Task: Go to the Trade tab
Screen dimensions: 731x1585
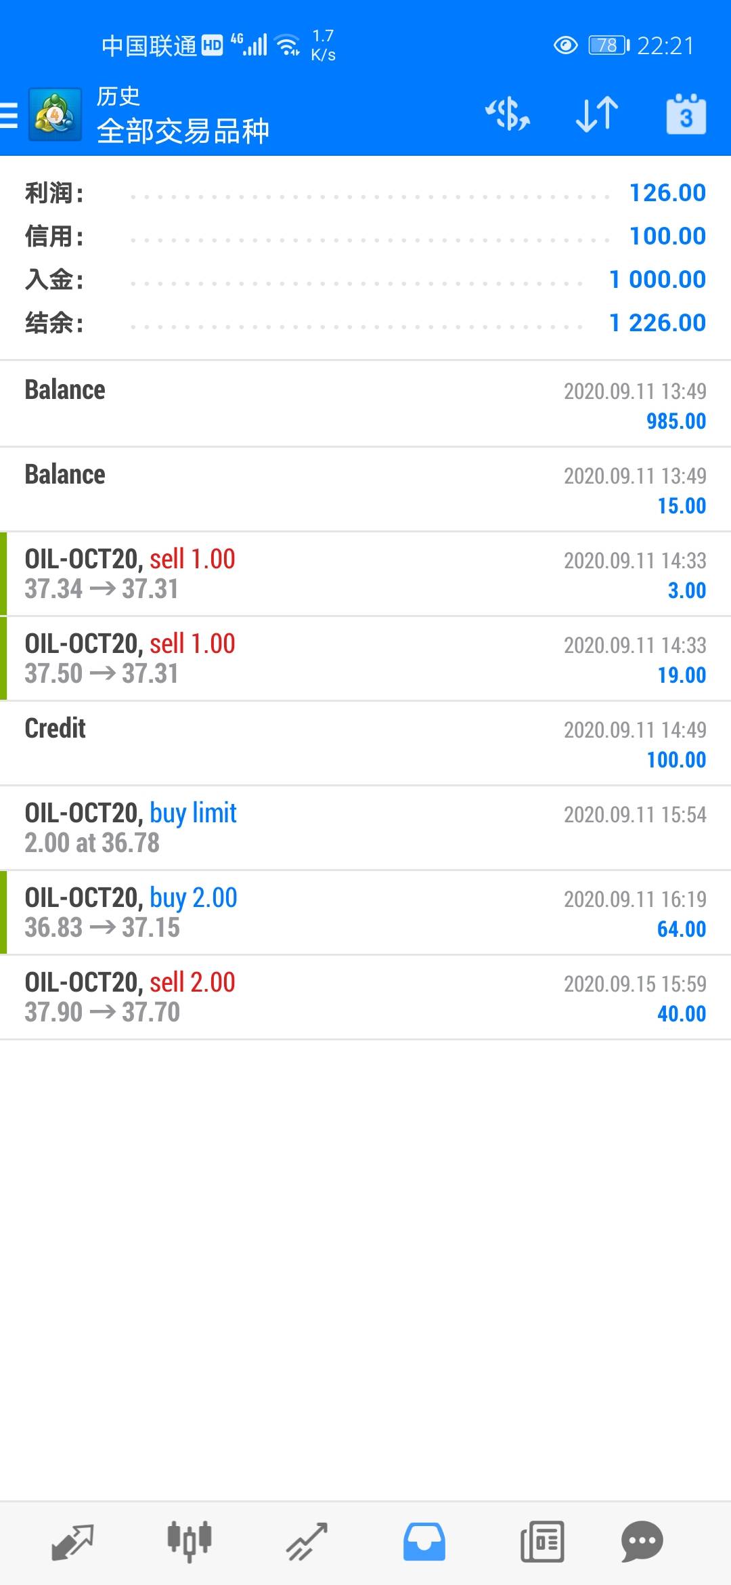Action: [x=307, y=1542]
